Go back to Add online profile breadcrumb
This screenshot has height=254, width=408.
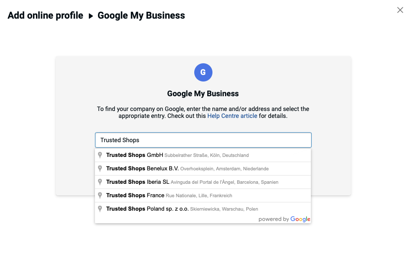(x=45, y=15)
